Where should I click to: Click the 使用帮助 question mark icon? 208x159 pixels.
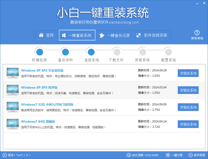(196, 33)
